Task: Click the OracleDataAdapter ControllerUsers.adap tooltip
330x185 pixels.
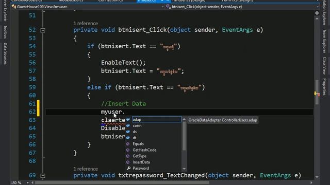Action: coord(223,120)
